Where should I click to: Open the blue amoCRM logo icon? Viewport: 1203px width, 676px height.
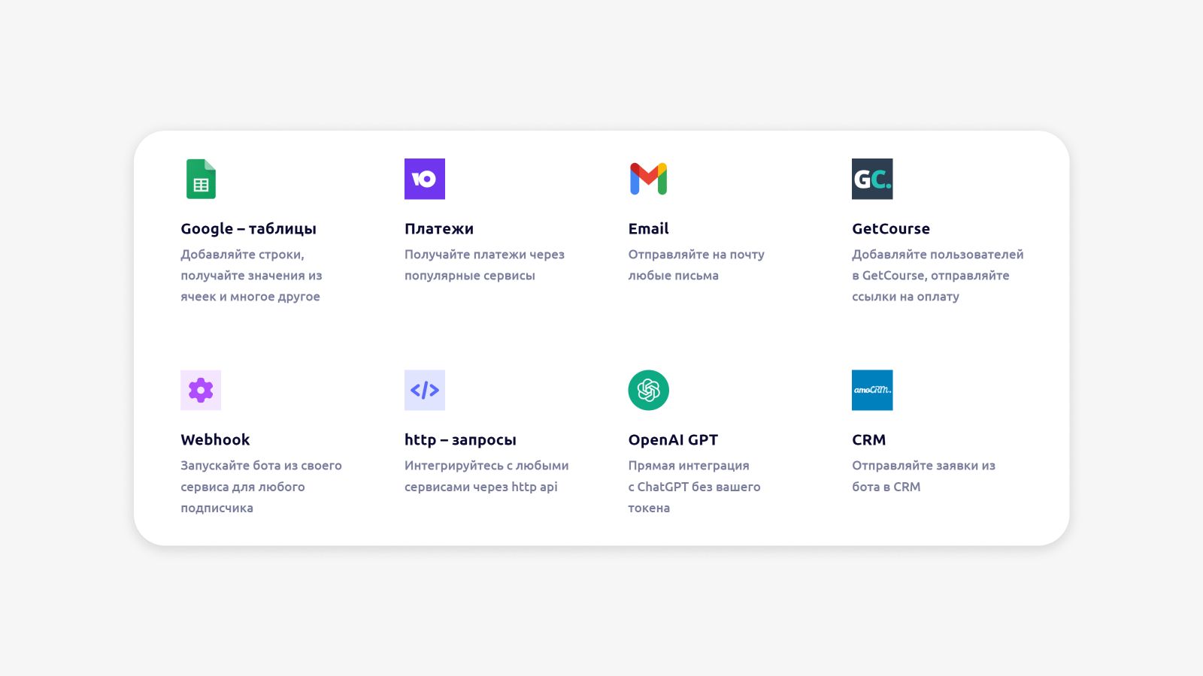click(x=872, y=390)
